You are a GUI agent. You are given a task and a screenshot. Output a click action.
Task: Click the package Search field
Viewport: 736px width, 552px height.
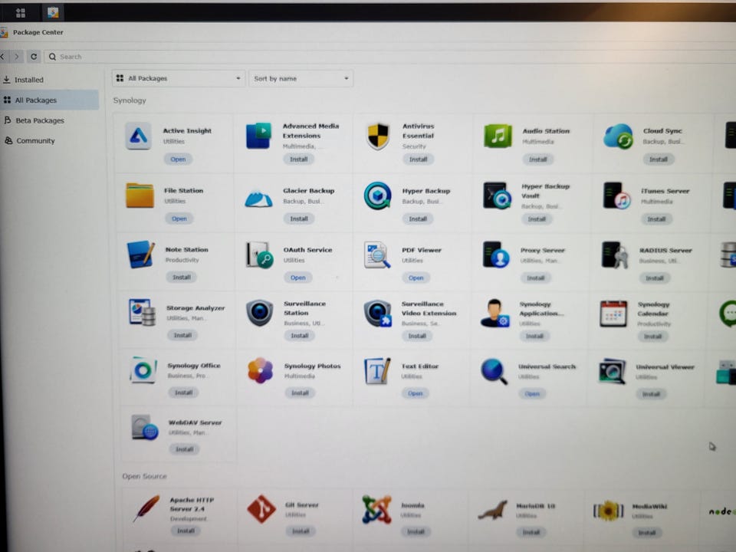pyautogui.click(x=389, y=57)
